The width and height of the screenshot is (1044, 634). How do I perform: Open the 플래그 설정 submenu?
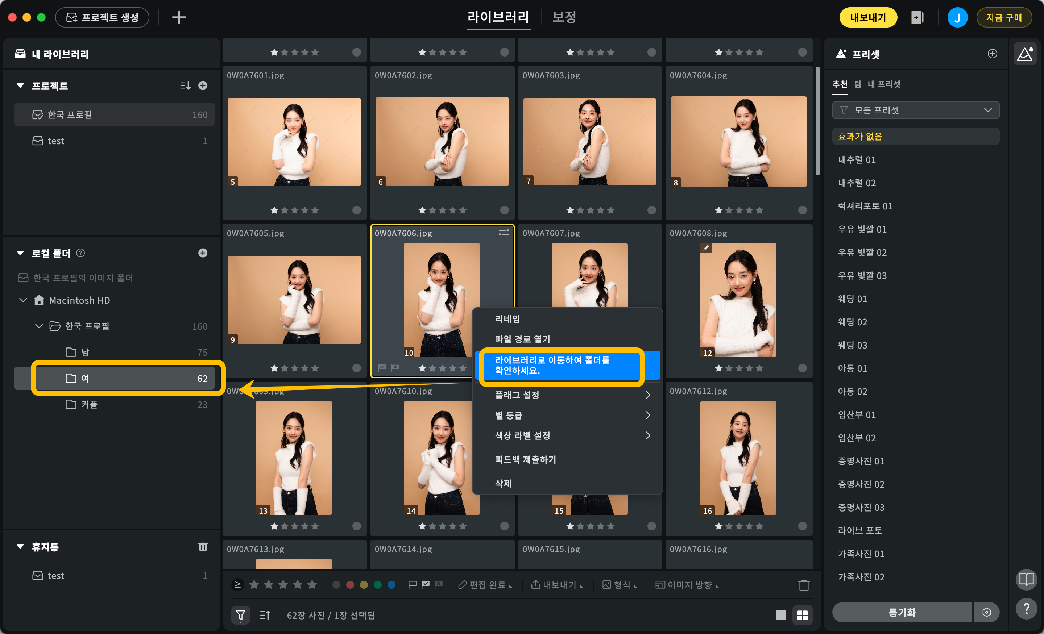(567, 395)
